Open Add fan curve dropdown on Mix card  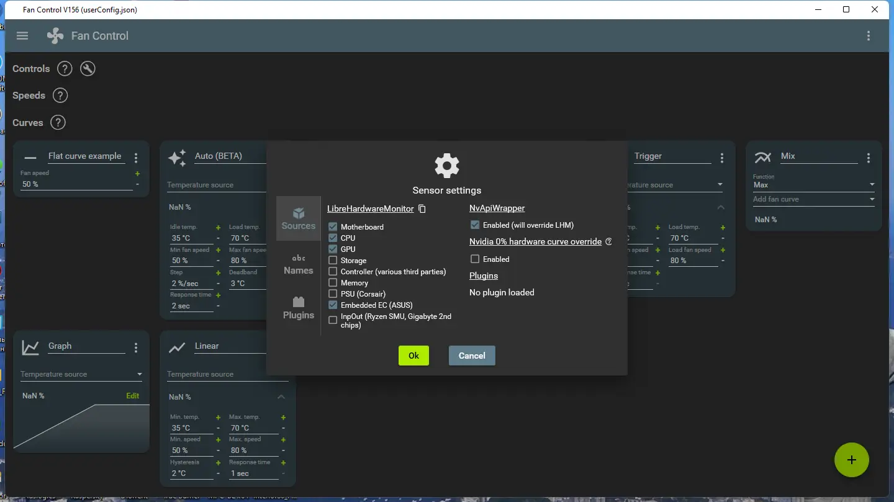(x=814, y=199)
